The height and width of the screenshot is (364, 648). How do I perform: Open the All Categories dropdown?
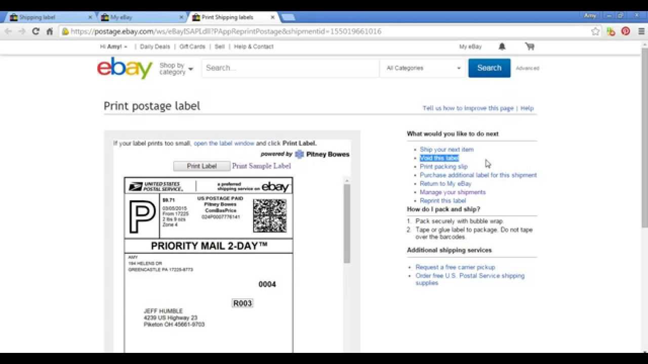423,68
